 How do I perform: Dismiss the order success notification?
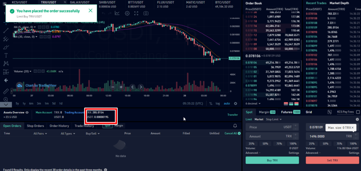point(91,10)
